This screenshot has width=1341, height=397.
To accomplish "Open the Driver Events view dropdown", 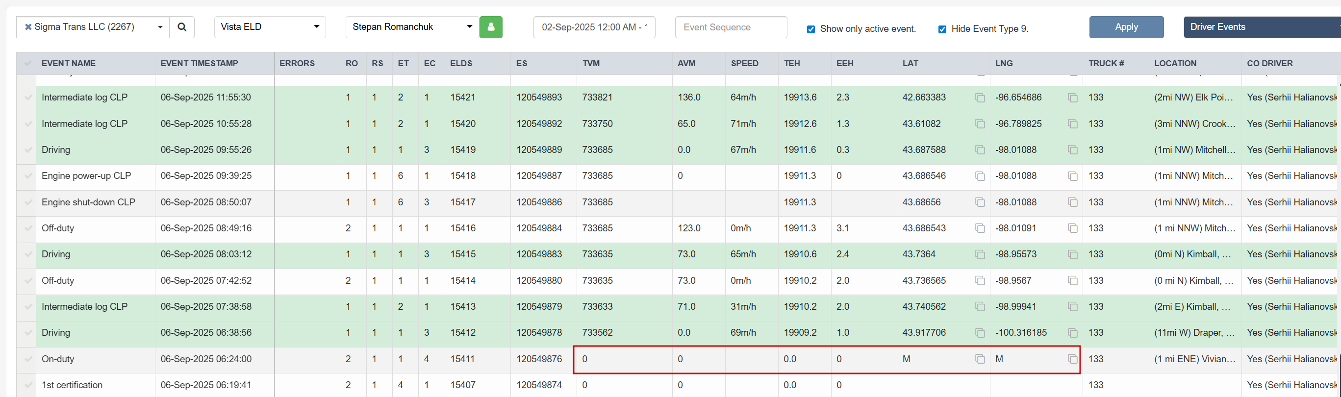I will [x=1262, y=27].
